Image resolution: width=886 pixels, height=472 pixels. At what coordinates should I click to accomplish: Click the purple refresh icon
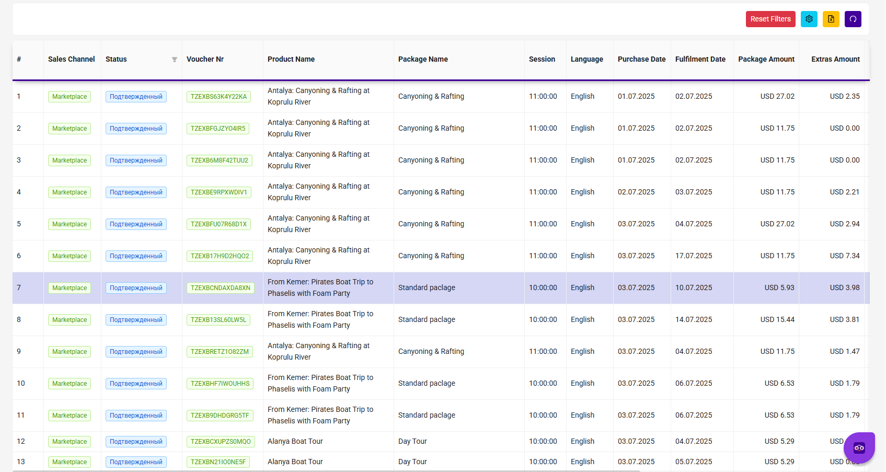point(853,19)
